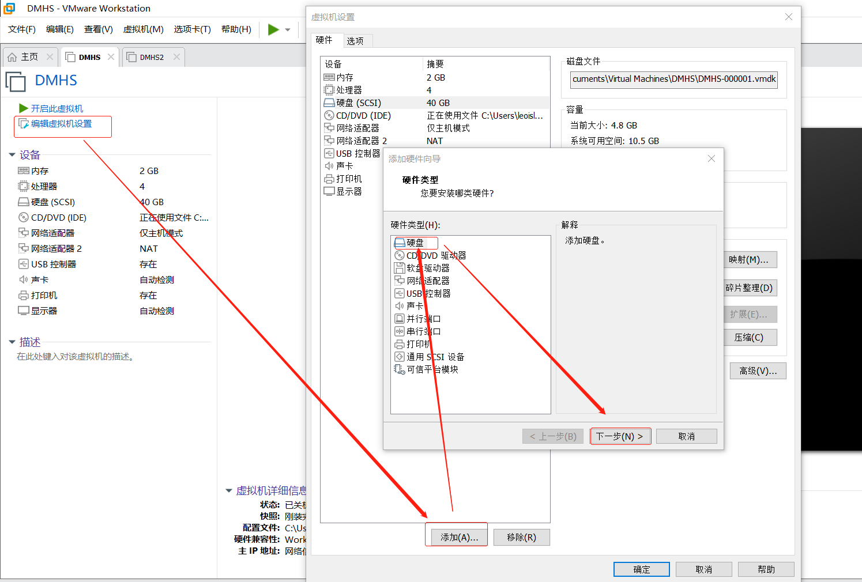Click the DMHS-000001.vmdk disk file path field

click(673, 79)
